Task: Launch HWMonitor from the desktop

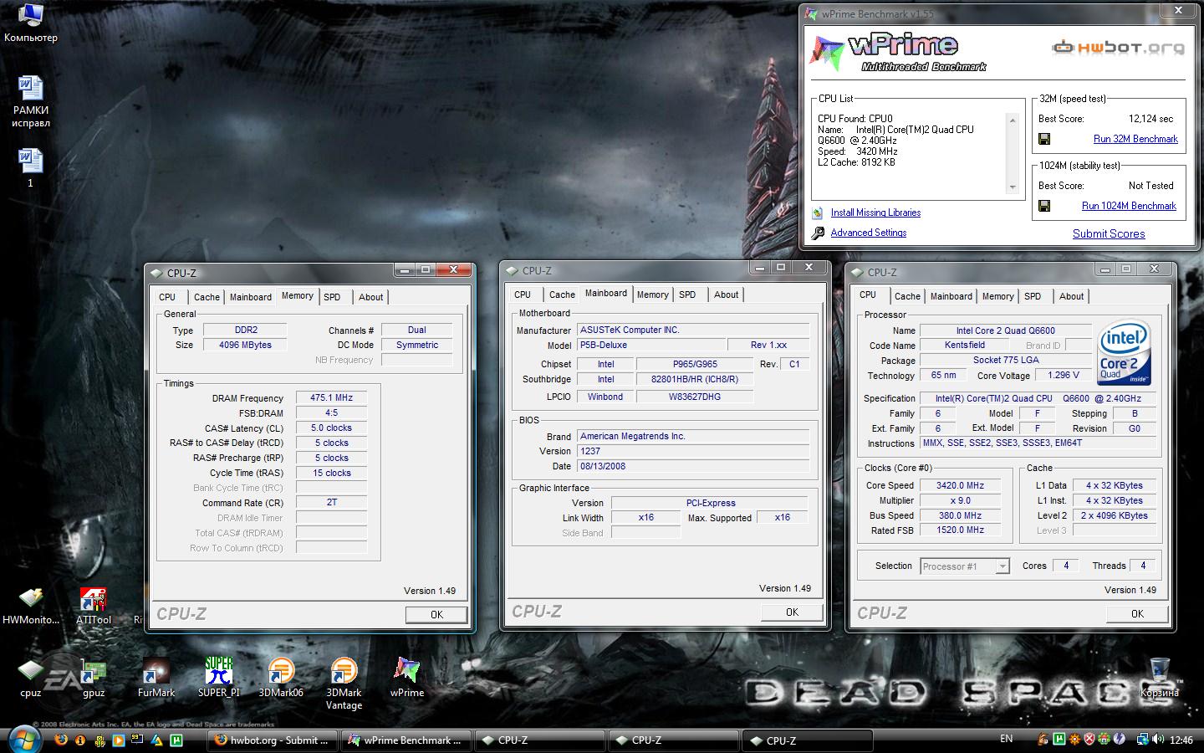Action: 31,606
